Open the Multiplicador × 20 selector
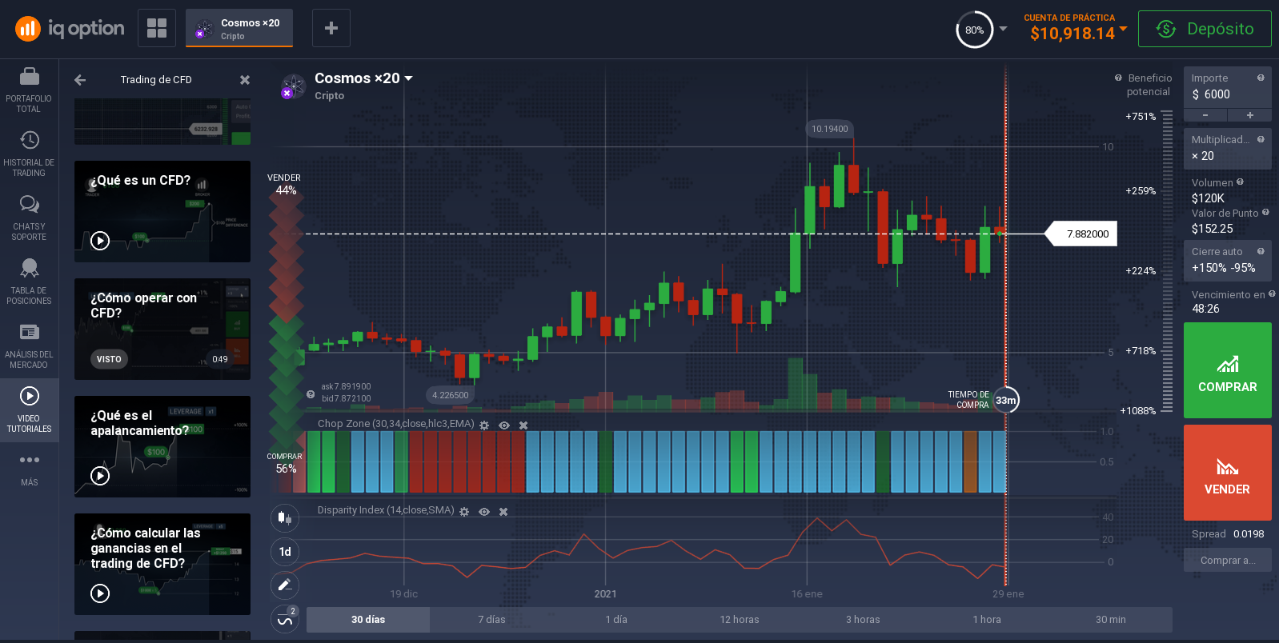This screenshot has width=1279, height=643. tap(1227, 148)
